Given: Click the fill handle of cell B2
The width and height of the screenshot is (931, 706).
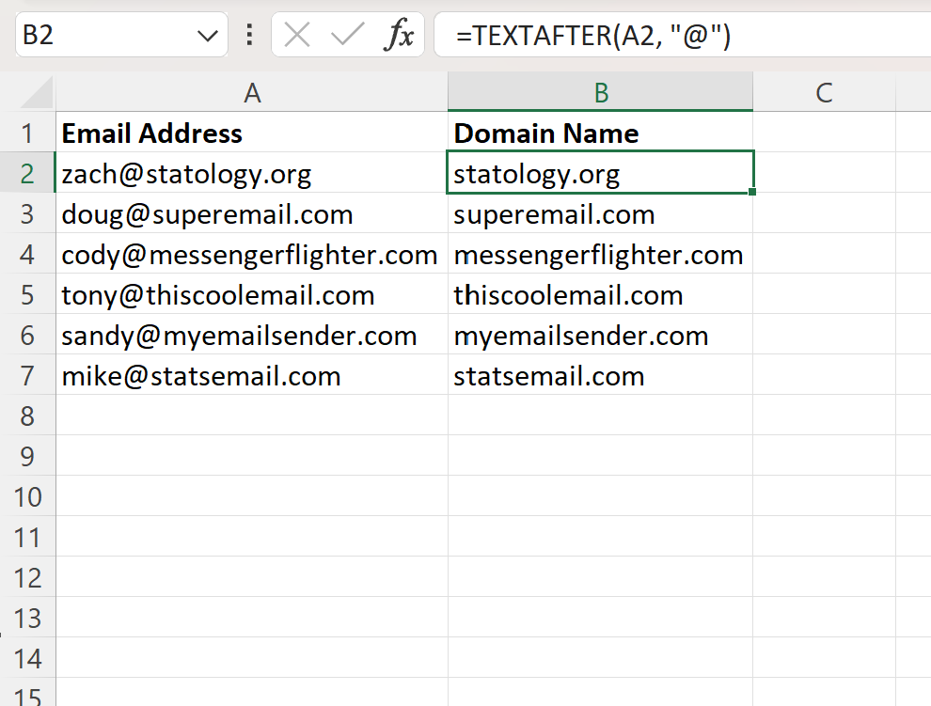Looking at the screenshot, I should [752, 191].
